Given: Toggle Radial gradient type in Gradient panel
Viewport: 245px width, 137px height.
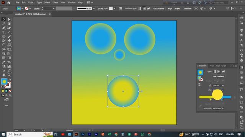Looking at the screenshot, I should pyautogui.click(x=219, y=72).
